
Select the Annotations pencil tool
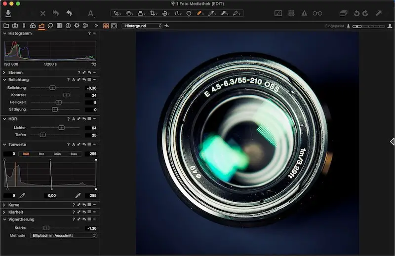pyautogui.click(x=236, y=13)
